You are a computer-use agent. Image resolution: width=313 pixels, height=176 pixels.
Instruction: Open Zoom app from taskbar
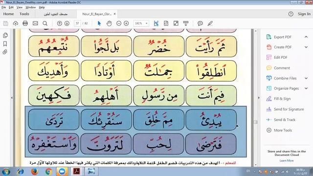[62, 172]
